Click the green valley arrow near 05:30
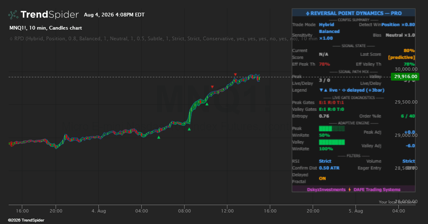The width and height of the screenshot is (428, 224). pyautogui.click(x=159, y=137)
